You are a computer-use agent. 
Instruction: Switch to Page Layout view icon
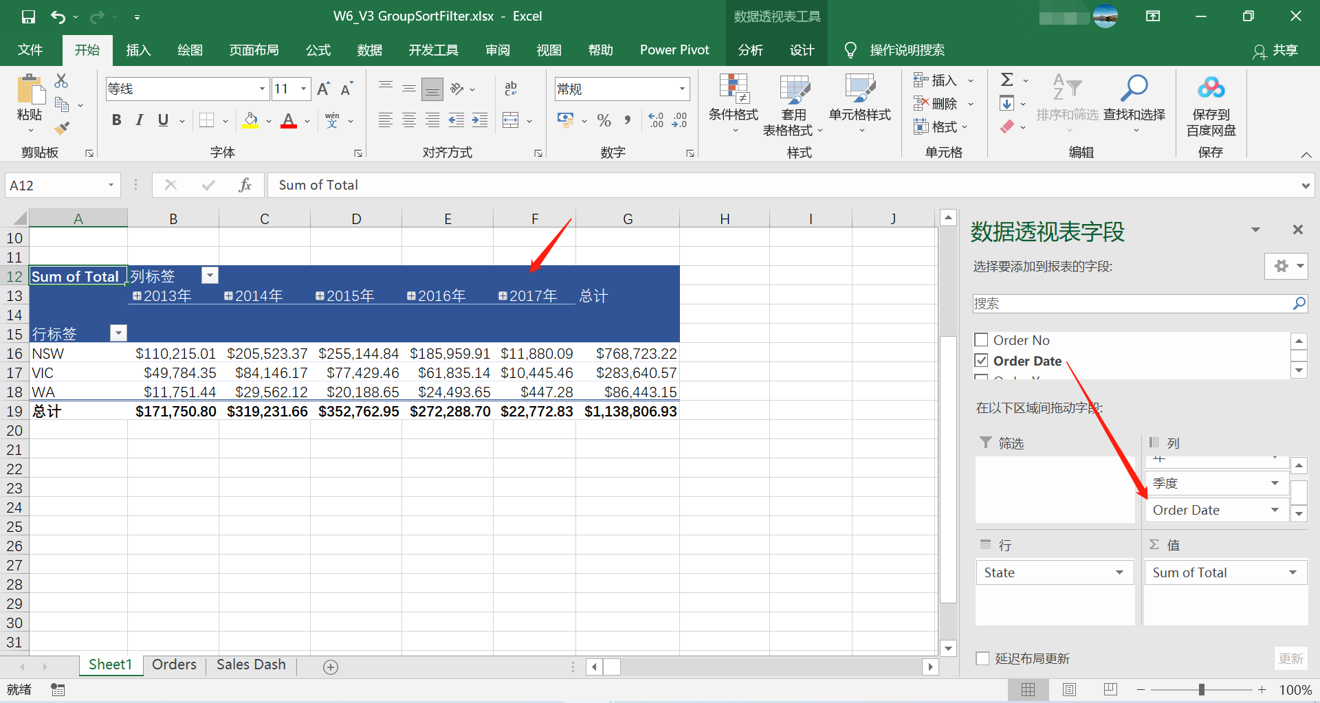click(1069, 689)
